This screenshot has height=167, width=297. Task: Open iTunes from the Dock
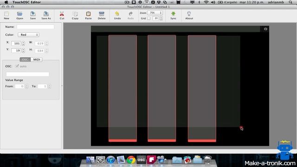(110, 160)
